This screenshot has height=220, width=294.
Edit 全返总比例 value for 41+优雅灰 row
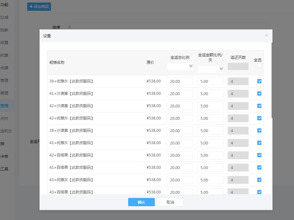tap(180, 143)
